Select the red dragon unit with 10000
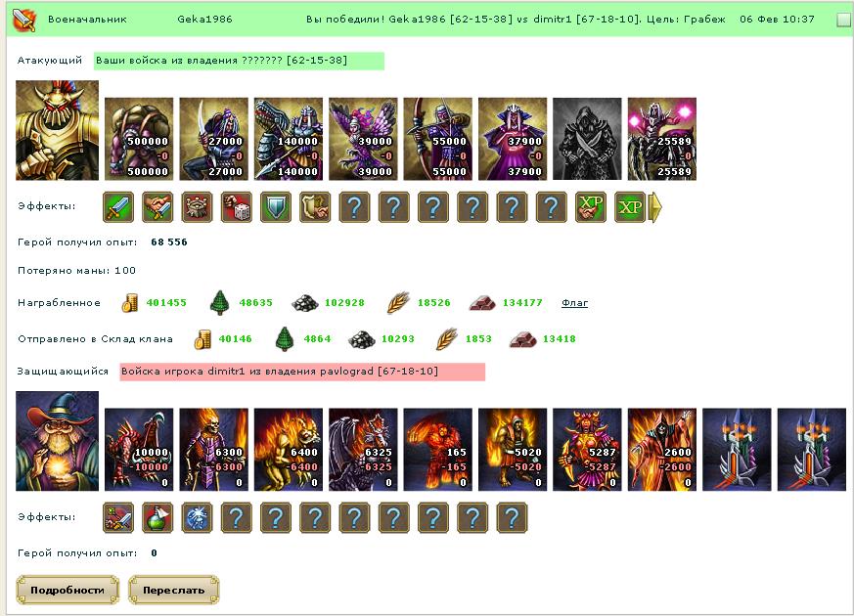The image size is (854, 616). [x=139, y=450]
